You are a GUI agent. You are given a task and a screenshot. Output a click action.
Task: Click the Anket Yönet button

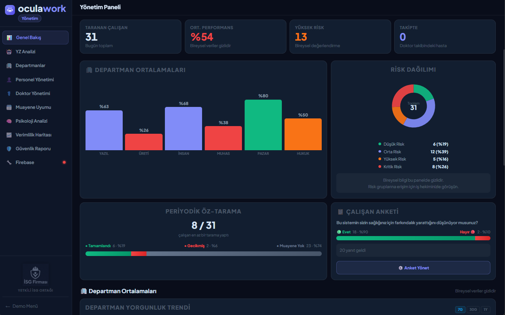[x=413, y=268]
